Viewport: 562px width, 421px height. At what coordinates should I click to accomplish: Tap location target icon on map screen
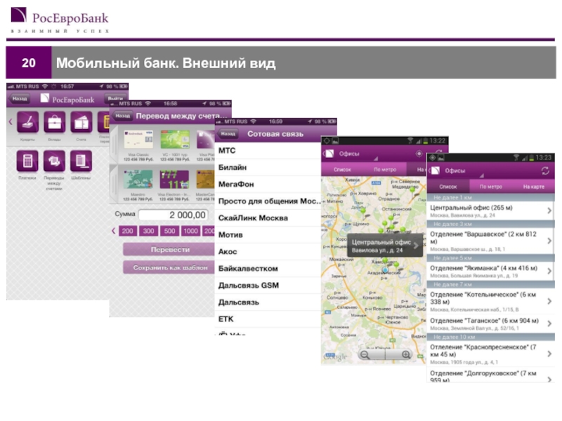(419, 154)
